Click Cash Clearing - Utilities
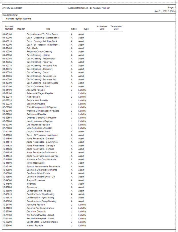Viewport: 178px width, 232px height. coord(38,55)
